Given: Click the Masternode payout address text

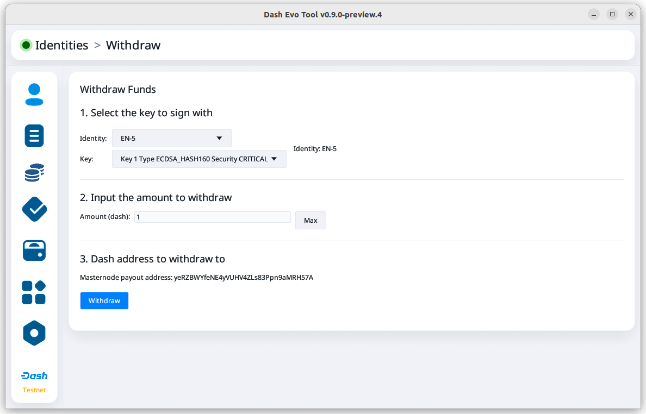Looking at the screenshot, I should (196, 278).
